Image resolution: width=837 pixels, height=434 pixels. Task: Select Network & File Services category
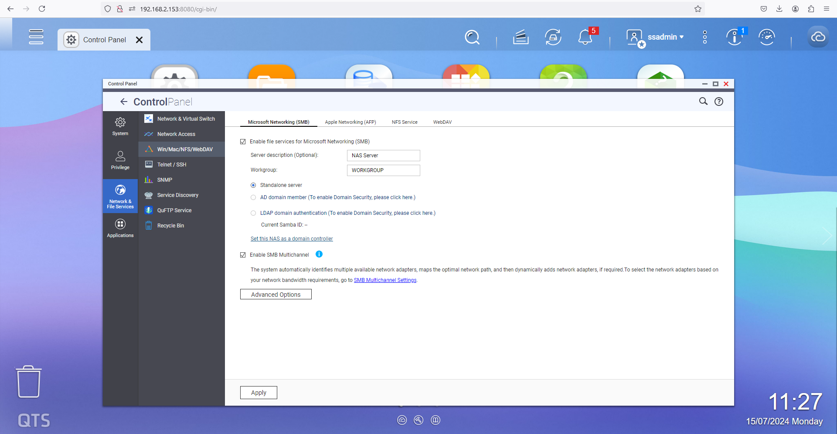pos(120,197)
